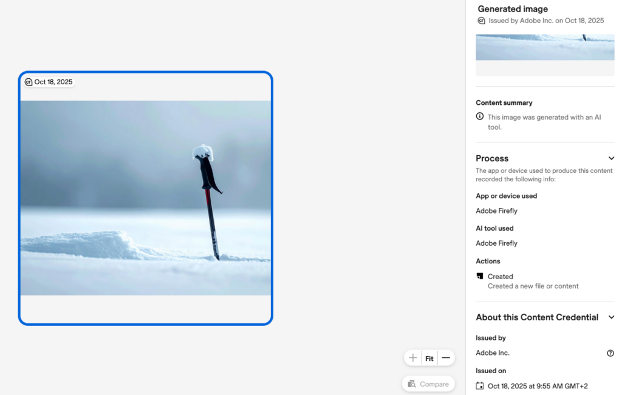Open the help icon beside Adobe Inc.
Image resolution: width=622 pixels, height=395 pixels.
[610, 353]
